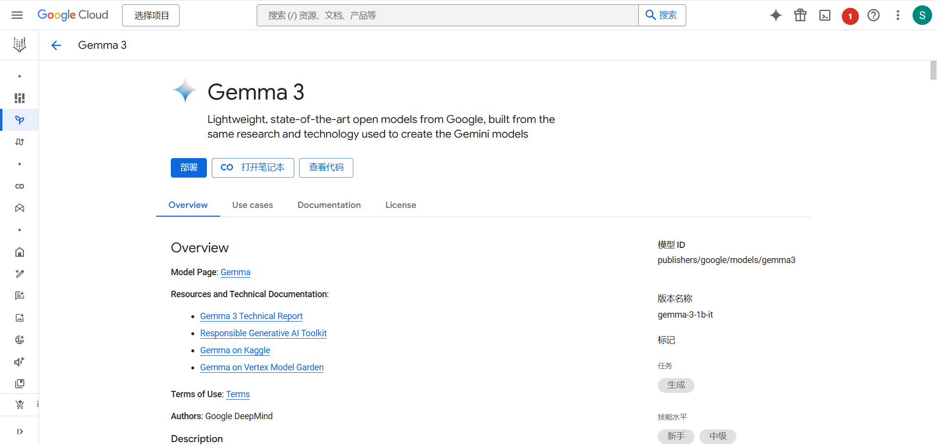Click the page vertical scrollbar thumb
The image size is (937, 445).
(x=933, y=70)
